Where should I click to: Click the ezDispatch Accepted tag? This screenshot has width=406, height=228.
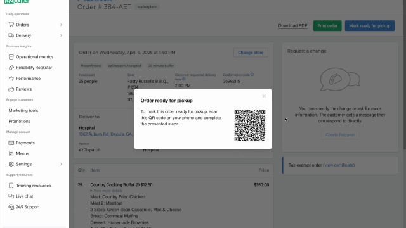pos(124,66)
